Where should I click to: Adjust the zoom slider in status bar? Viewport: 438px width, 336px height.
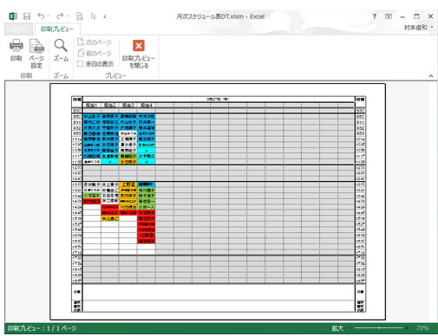point(379,328)
